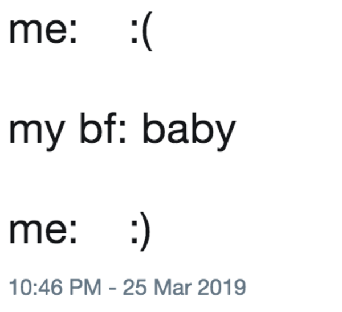Click the smiley face emoticon :)

[141, 230]
